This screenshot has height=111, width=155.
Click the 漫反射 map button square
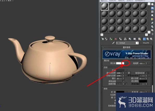[126, 63]
